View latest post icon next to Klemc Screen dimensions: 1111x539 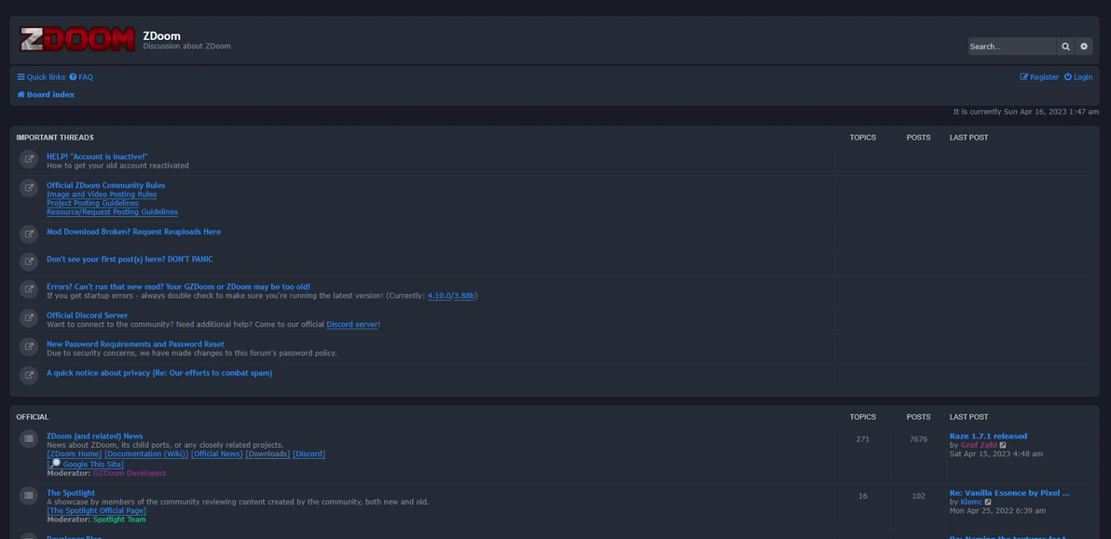pyautogui.click(x=989, y=502)
